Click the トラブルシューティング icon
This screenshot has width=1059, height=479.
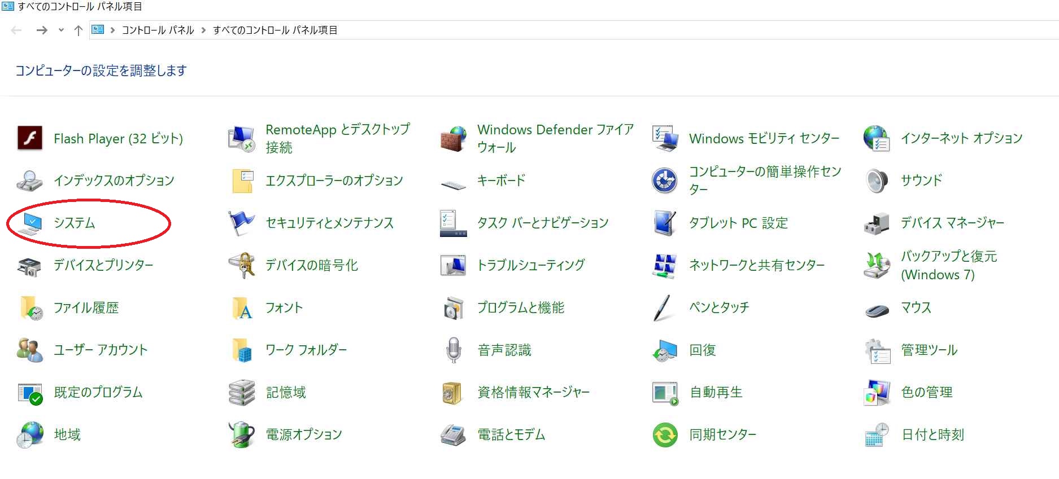click(x=453, y=265)
